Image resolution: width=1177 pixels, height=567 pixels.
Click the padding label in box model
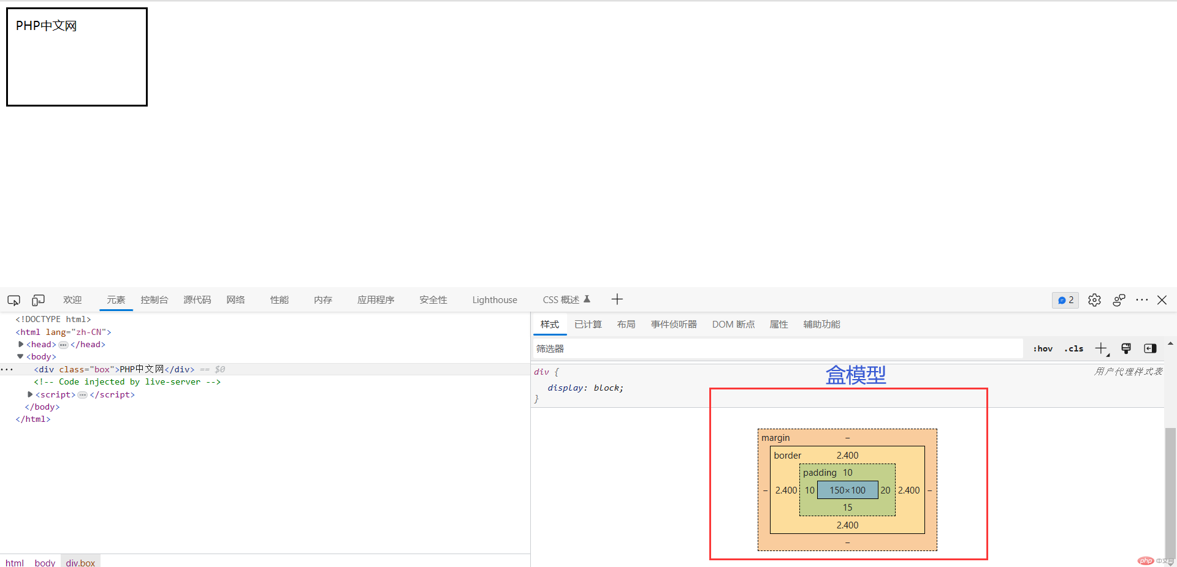pos(820,472)
